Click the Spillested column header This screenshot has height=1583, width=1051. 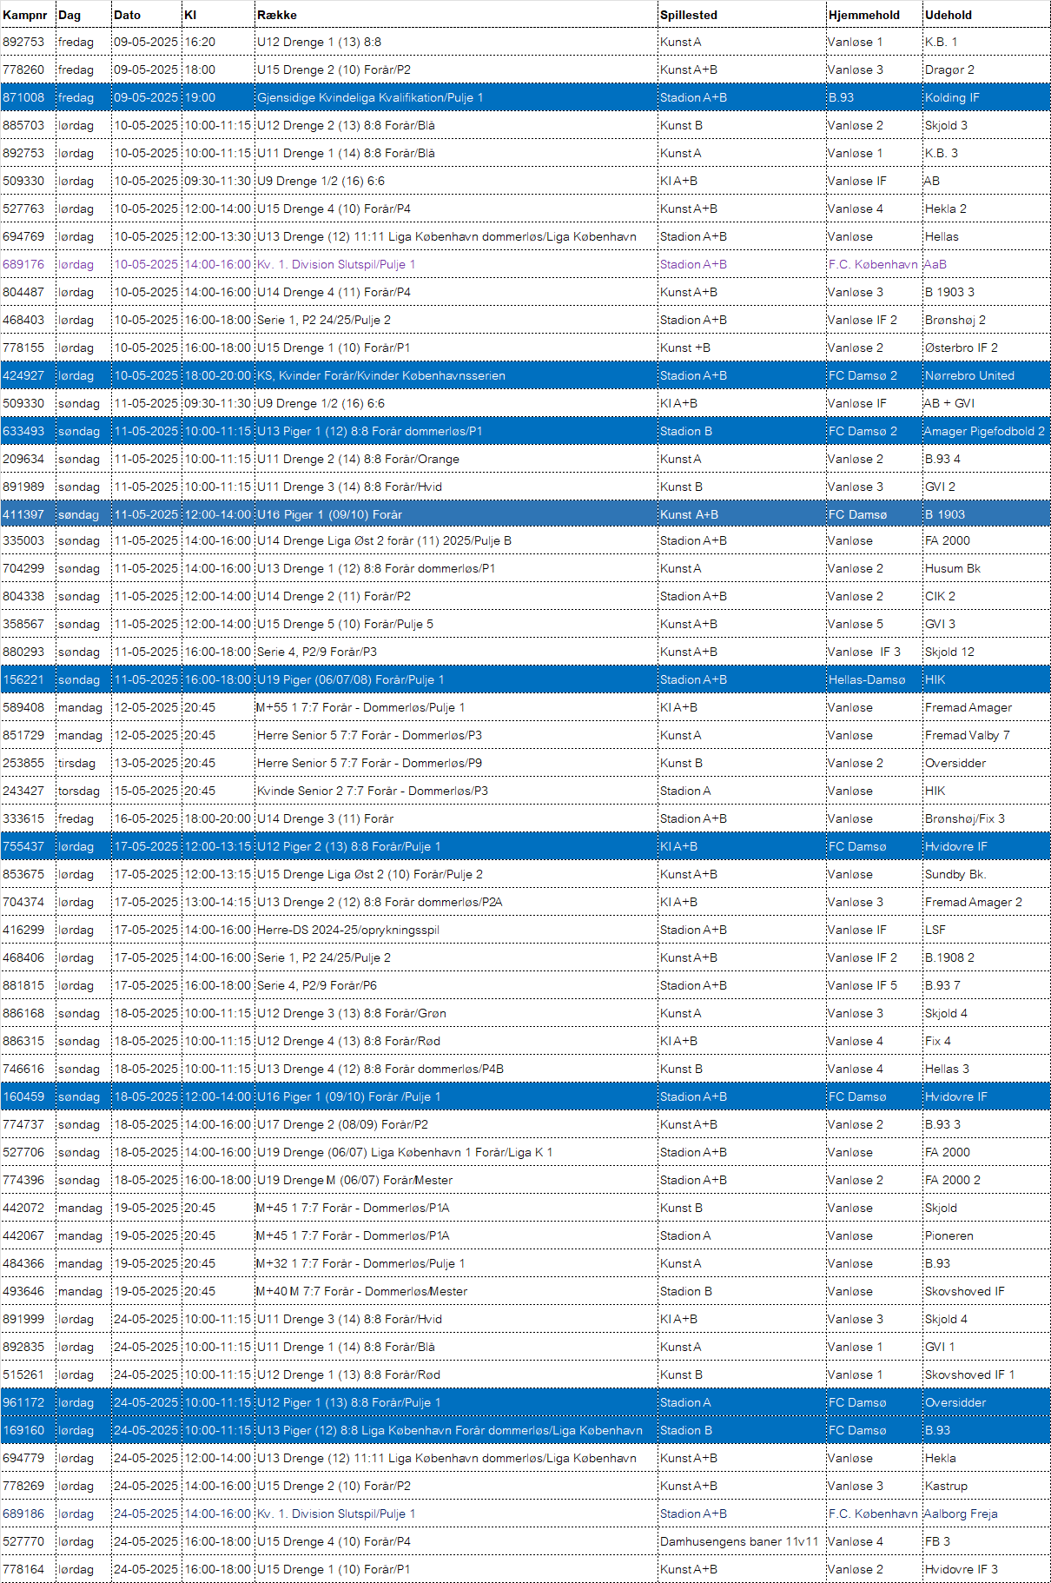[x=689, y=15]
